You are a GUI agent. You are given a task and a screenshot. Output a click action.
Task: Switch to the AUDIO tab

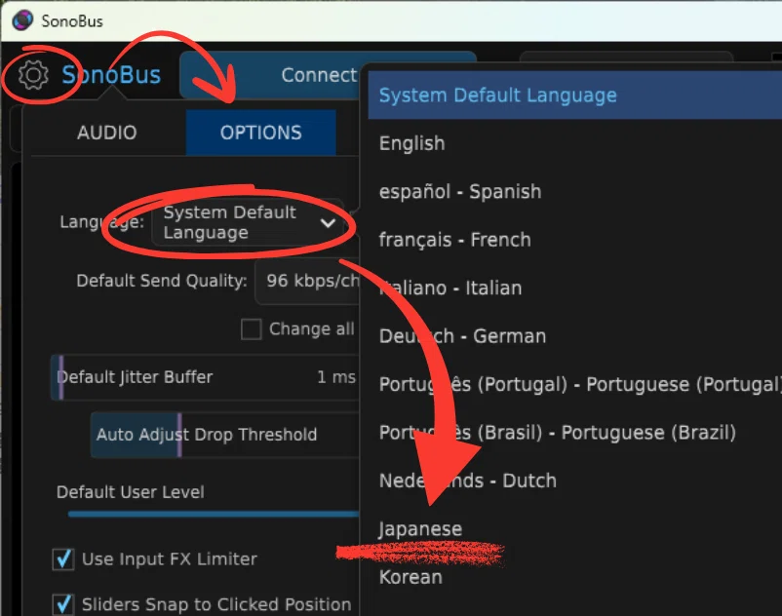[x=106, y=133]
